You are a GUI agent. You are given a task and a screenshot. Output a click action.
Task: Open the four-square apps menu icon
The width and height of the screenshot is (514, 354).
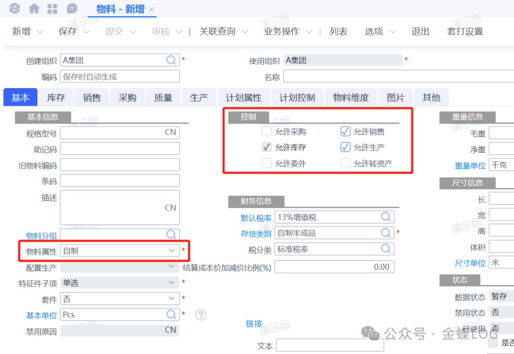point(53,9)
